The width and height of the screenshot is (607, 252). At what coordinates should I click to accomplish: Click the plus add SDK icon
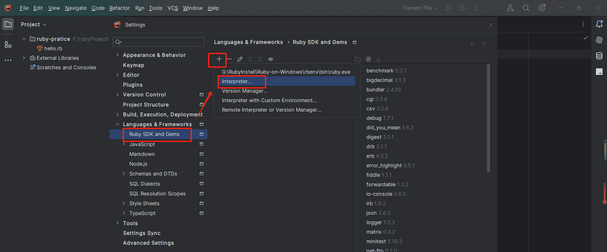pos(219,59)
